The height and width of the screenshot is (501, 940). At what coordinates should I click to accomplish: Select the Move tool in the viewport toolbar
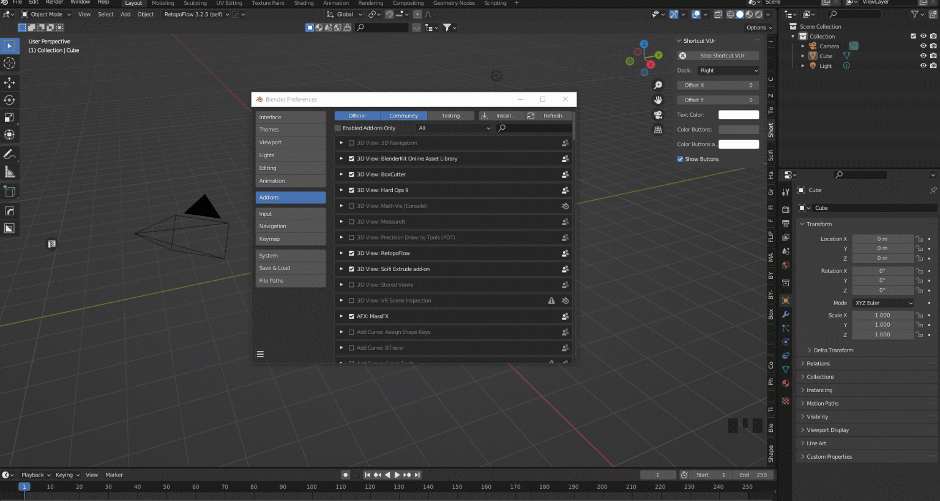pyautogui.click(x=9, y=83)
